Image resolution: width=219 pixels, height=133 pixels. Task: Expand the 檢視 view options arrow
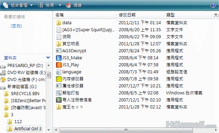(60, 5)
